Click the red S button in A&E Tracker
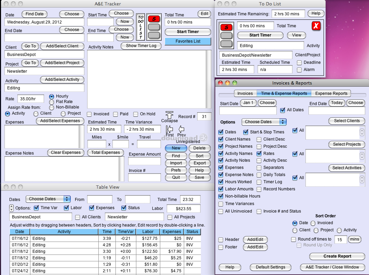The image size is (369, 275). click(154, 19)
